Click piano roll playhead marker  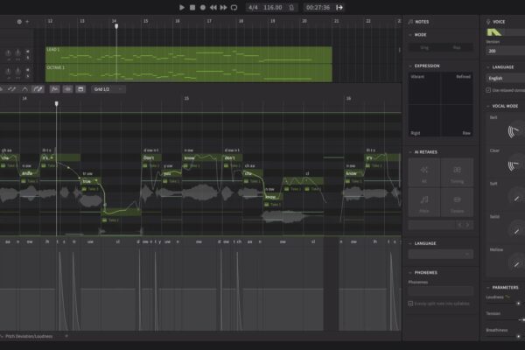coord(57,104)
